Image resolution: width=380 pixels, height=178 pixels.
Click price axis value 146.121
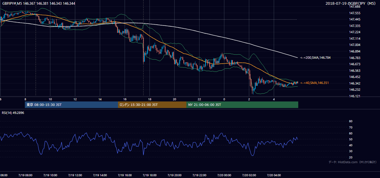tap(355, 96)
